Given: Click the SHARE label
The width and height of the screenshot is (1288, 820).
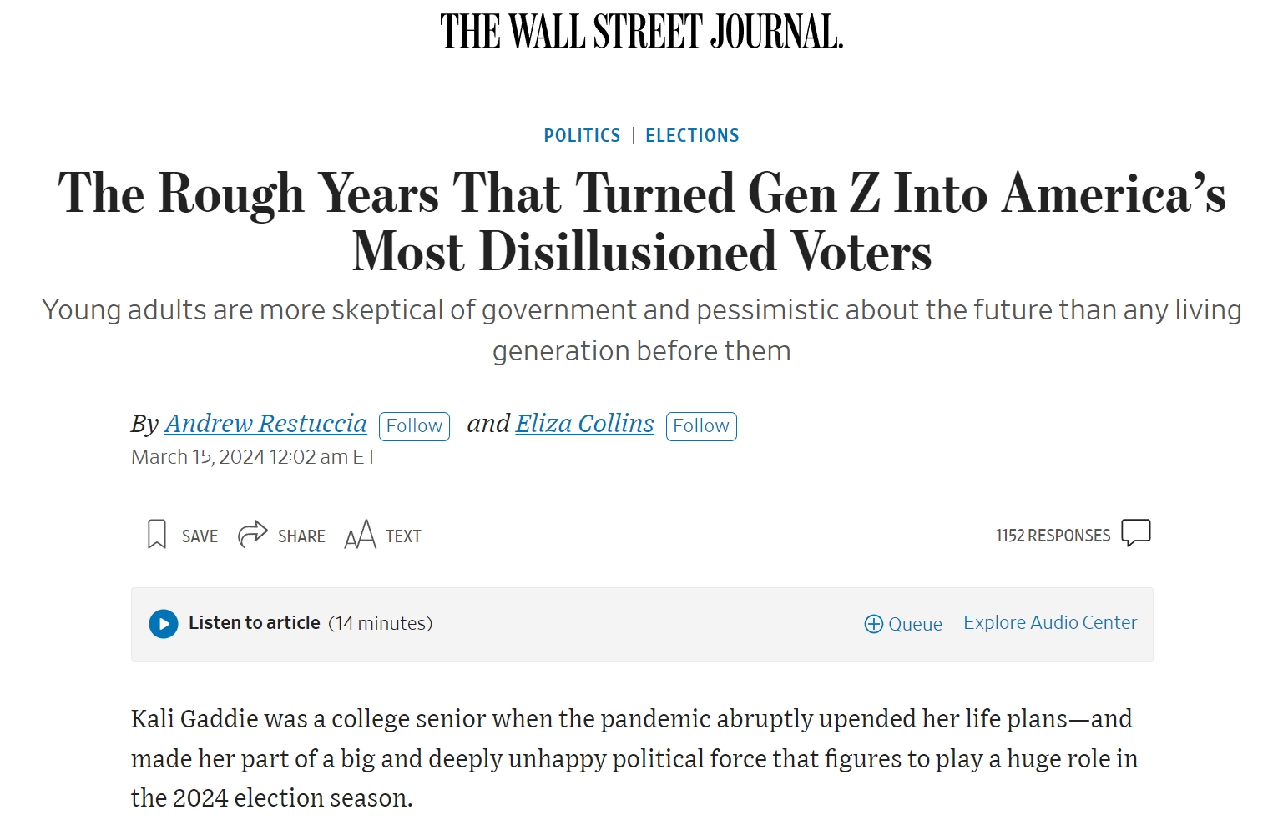Looking at the screenshot, I should (x=301, y=536).
